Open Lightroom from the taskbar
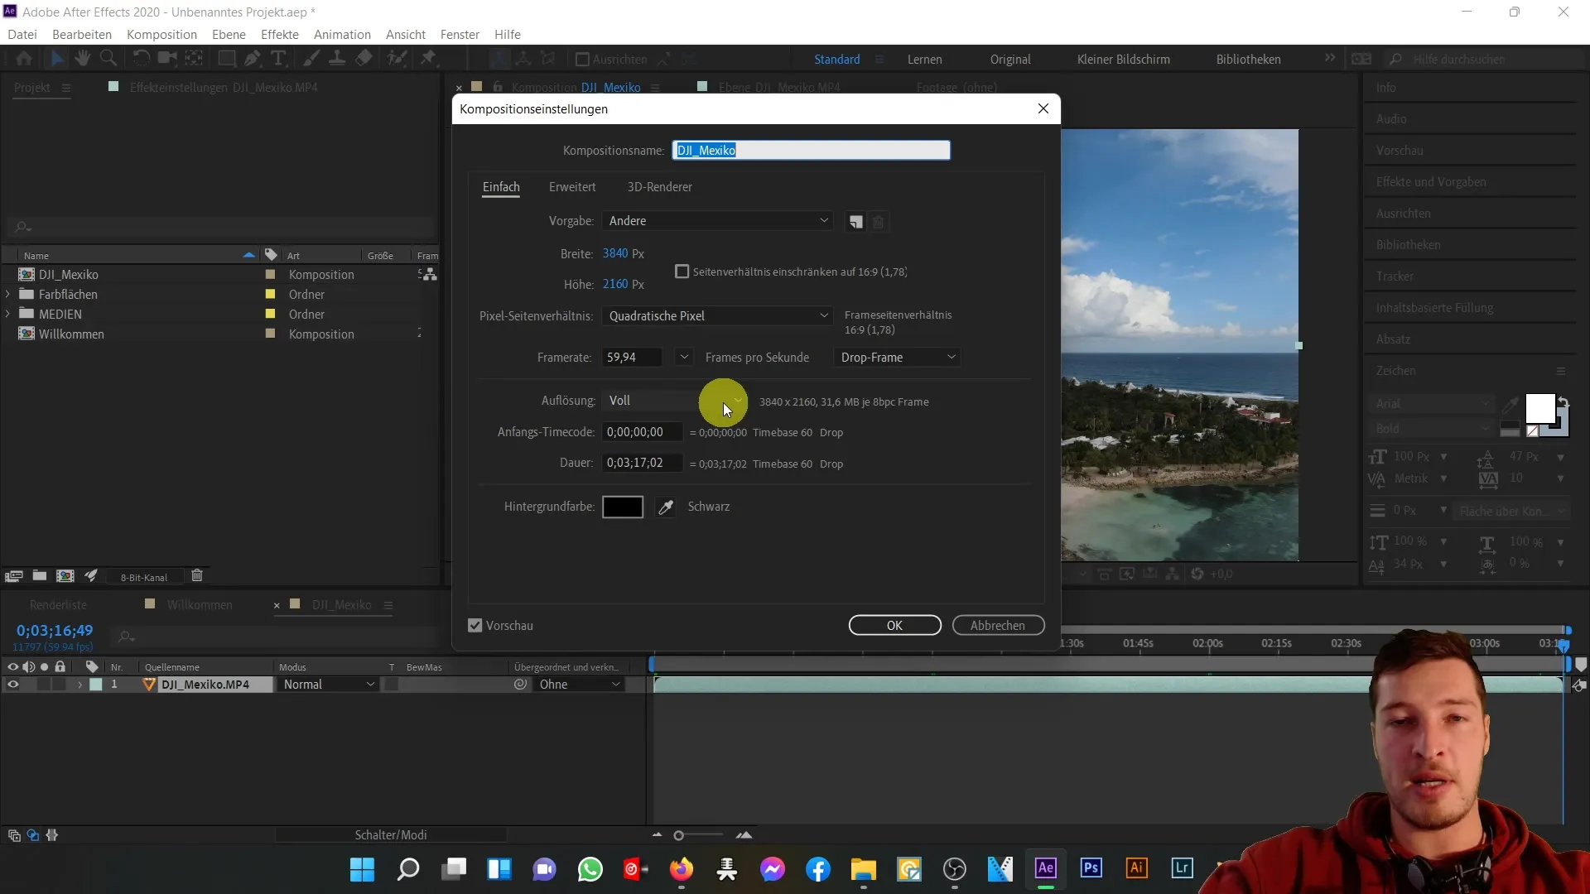Viewport: 1590px width, 894px height. [1182, 868]
